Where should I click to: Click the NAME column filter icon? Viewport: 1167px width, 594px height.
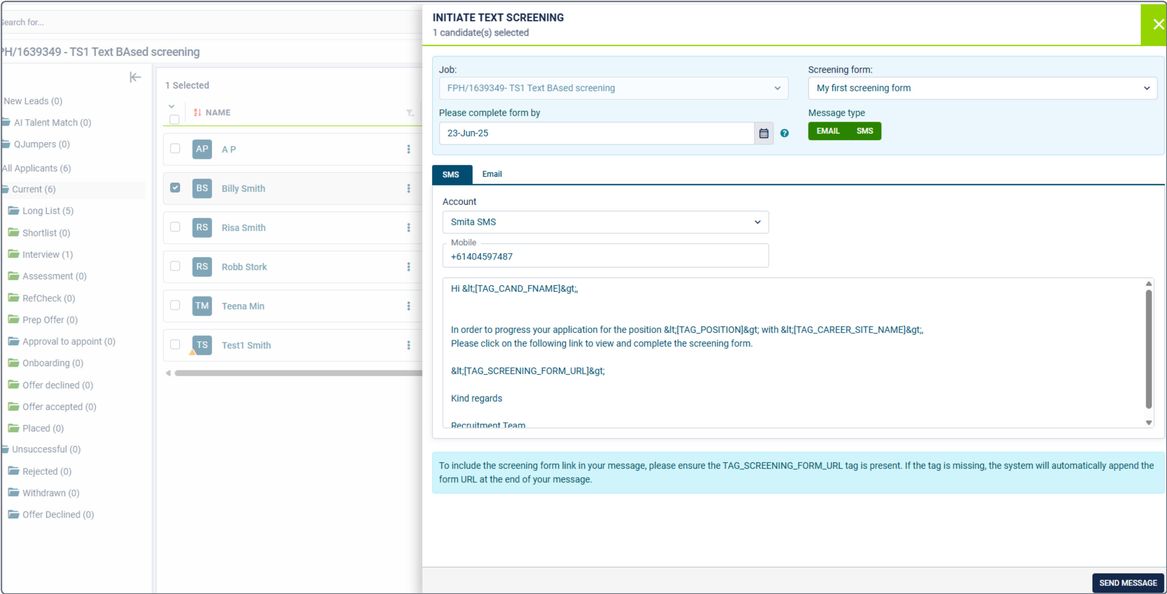coord(409,113)
